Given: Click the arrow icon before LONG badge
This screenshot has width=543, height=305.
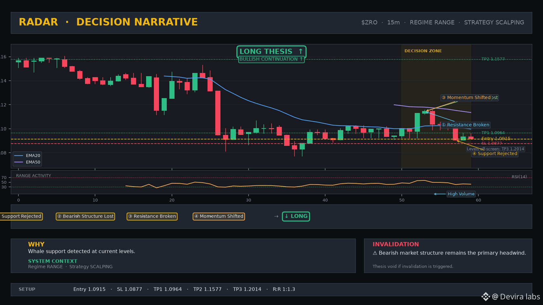Looking at the screenshot, I should (x=276, y=217).
